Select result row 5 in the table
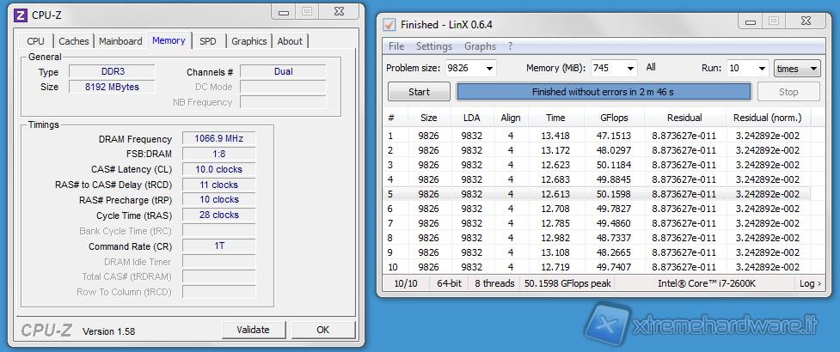The width and height of the screenshot is (840, 352). [598, 194]
